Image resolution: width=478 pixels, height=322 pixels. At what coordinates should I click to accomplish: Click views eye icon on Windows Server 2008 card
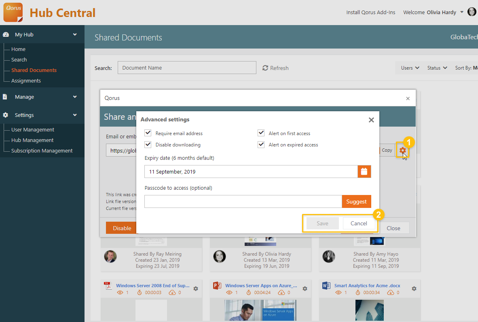120,292
